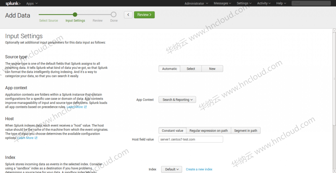The height and width of the screenshot is (173, 336).
Task: Open Learn More link under App context
Action: click(x=76, y=107)
